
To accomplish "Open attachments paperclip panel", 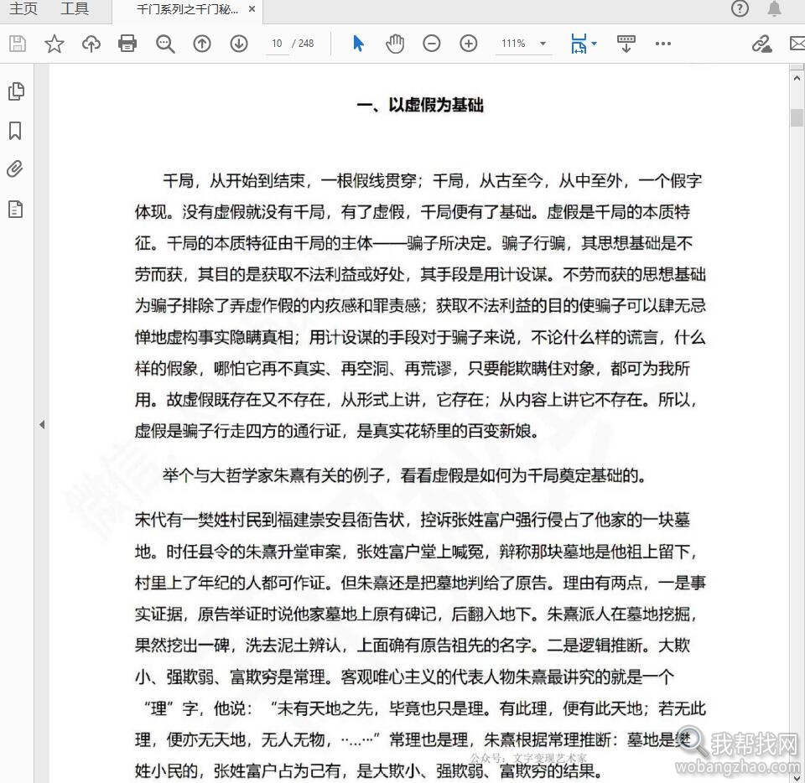I will click(x=15, y=169).
